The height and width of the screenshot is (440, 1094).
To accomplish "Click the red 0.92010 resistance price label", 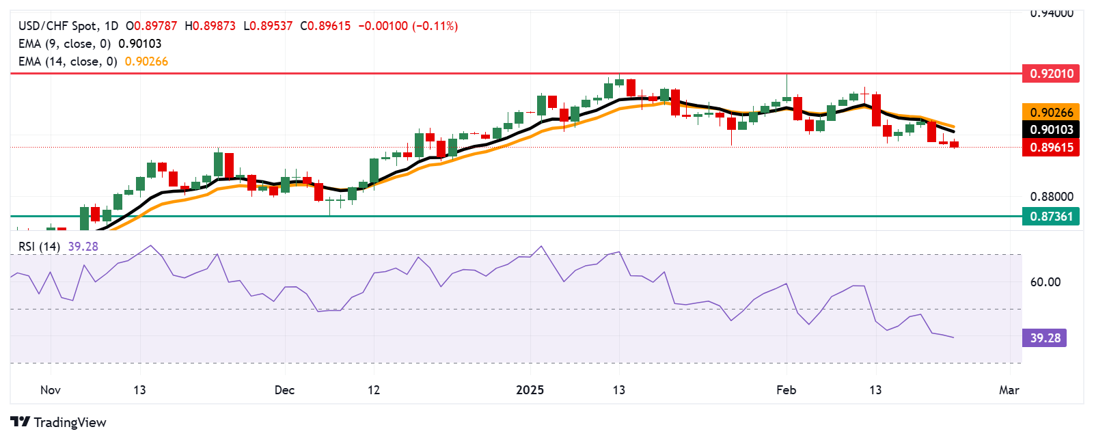I will pyautogui.click(x=1051, y=74).
